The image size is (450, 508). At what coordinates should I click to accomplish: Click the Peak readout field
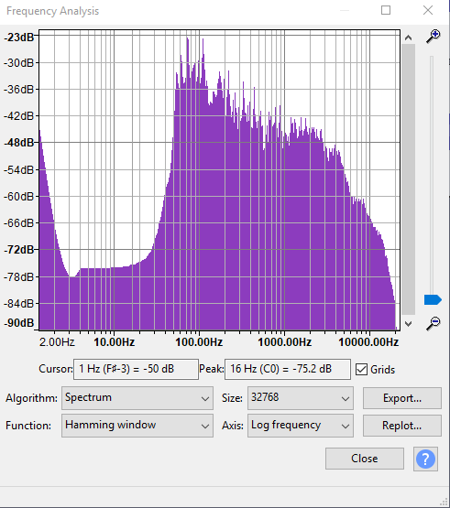click(288, 369)
